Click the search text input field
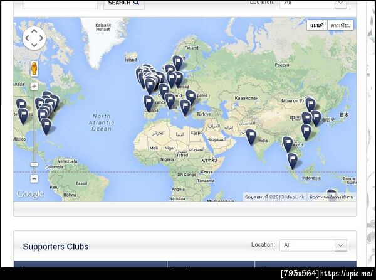 61,4
